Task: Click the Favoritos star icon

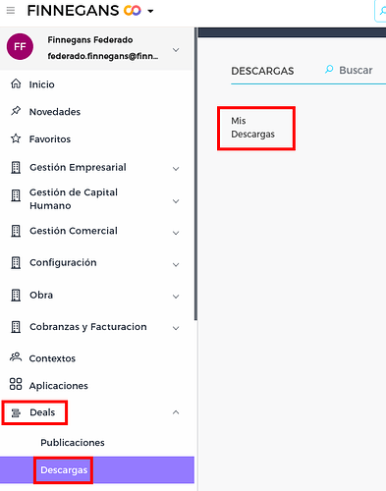Action: click(x=16, y=138)
